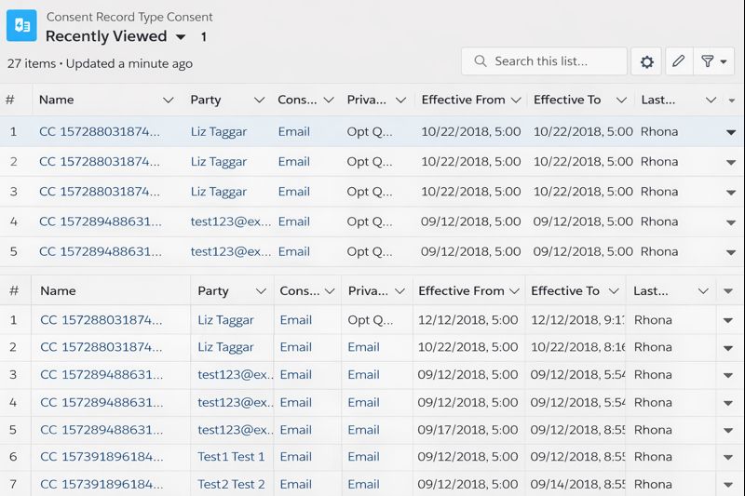This screenshot has height=496, width=745.
Task: Open Effective From column chevron in top table
Action: [x=514, y=101]
